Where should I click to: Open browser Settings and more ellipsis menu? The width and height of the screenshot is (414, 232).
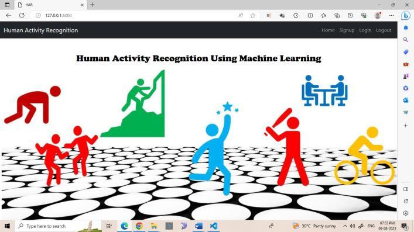point(391,15)
